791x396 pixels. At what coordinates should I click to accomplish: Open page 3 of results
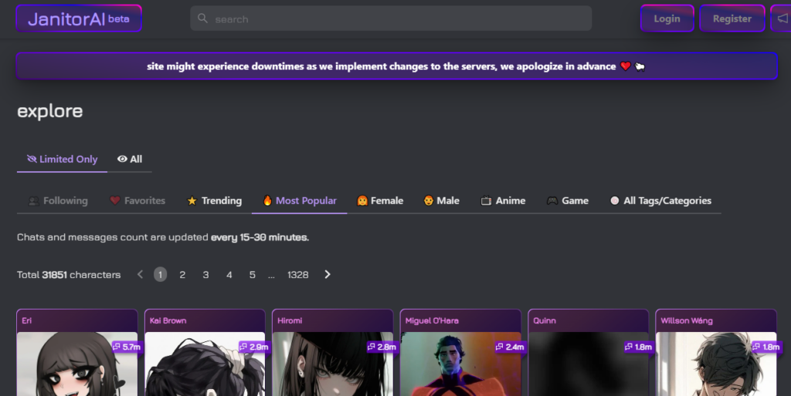[x=205, y=275]
